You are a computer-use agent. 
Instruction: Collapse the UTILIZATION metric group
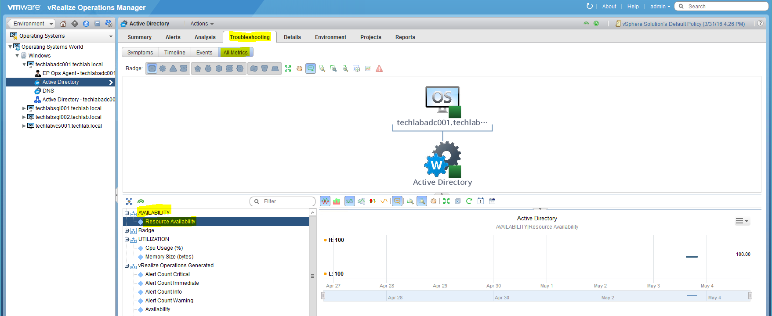127,239
